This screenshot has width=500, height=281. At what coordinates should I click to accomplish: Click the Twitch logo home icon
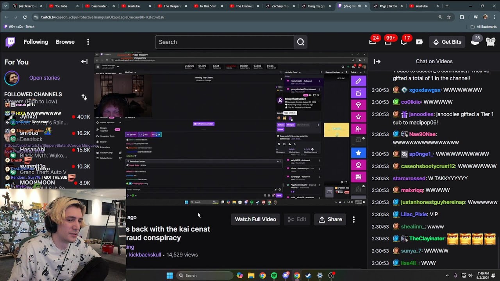(x=11, y=42)
